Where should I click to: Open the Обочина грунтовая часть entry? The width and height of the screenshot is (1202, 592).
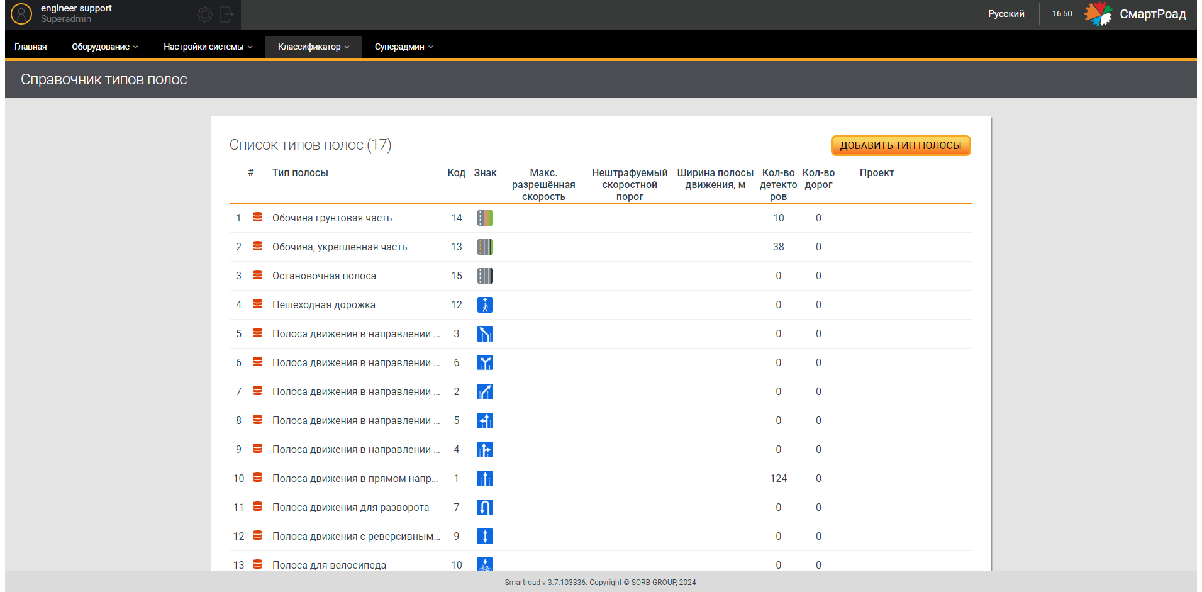tap(332, 218)
